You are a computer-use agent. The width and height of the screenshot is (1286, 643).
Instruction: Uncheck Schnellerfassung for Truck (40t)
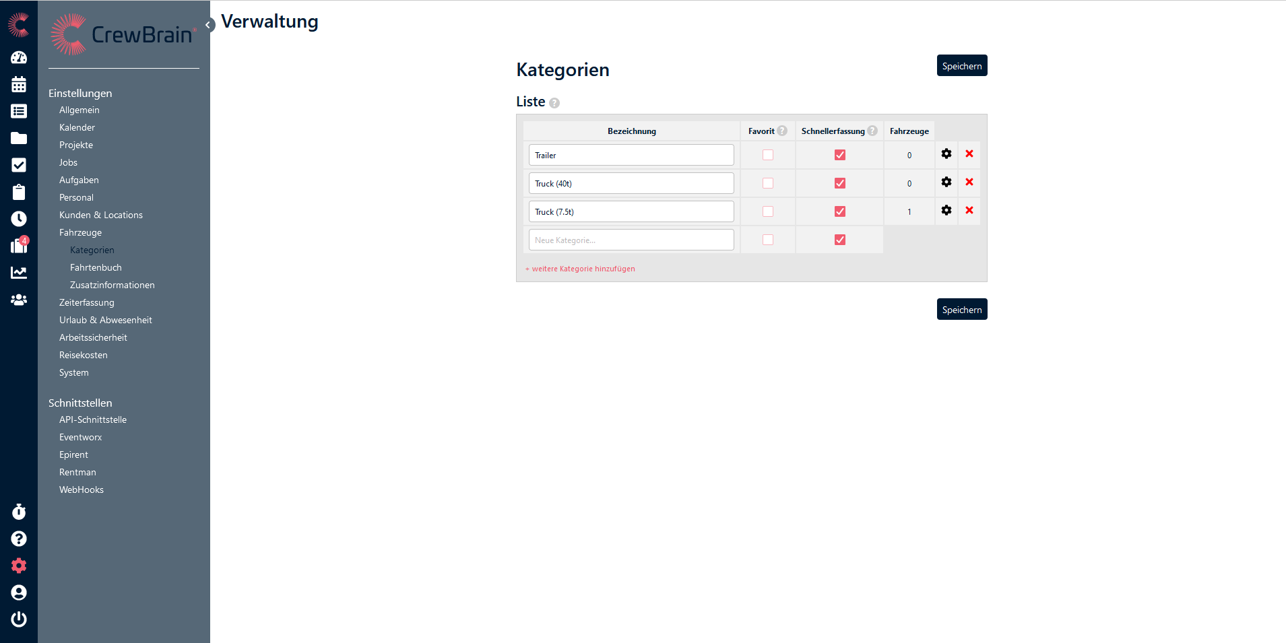coord(840,183)
